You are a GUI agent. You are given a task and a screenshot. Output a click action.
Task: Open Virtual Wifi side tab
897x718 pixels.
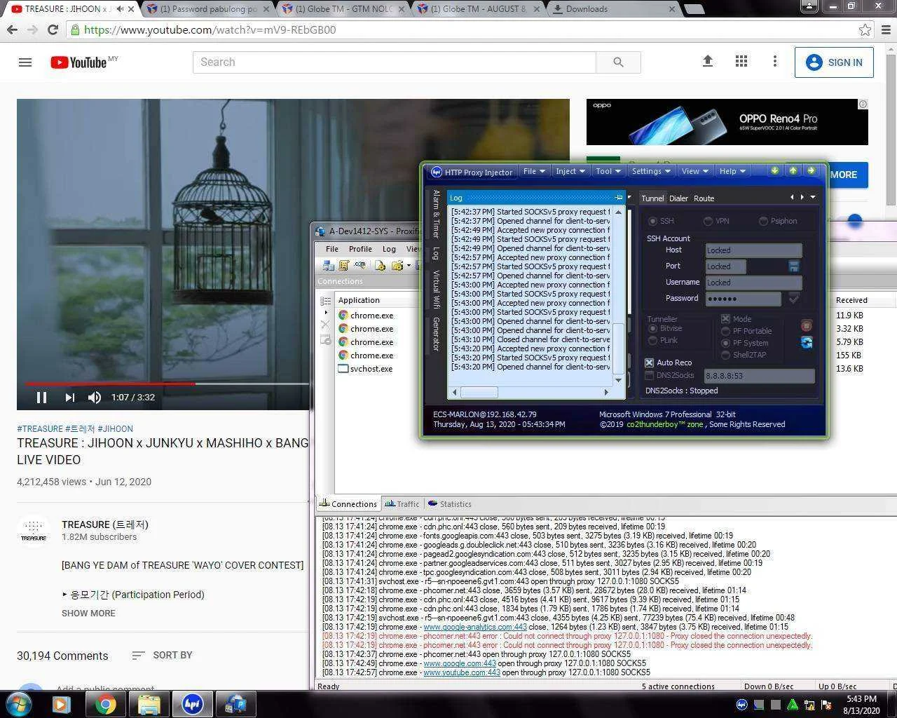(x=436, y=289)
